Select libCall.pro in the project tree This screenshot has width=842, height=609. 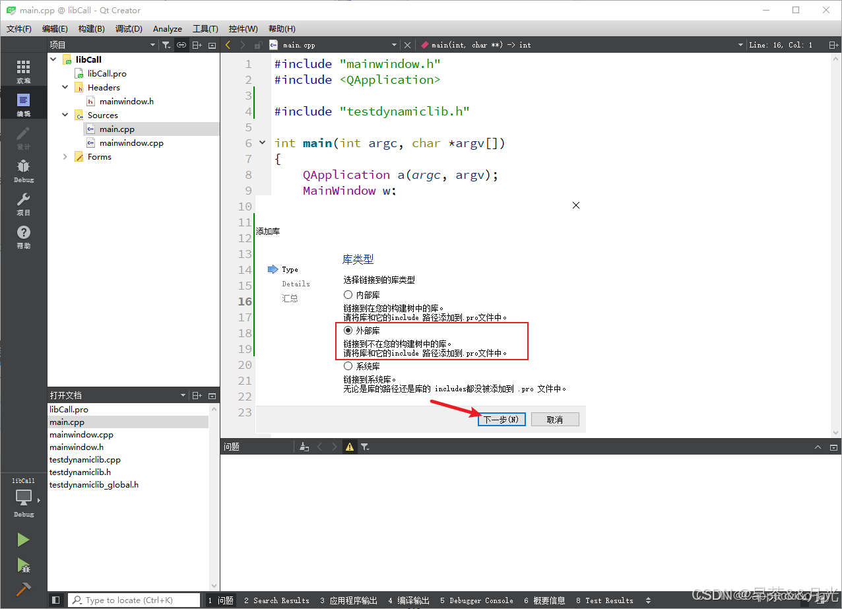(107, 73)
